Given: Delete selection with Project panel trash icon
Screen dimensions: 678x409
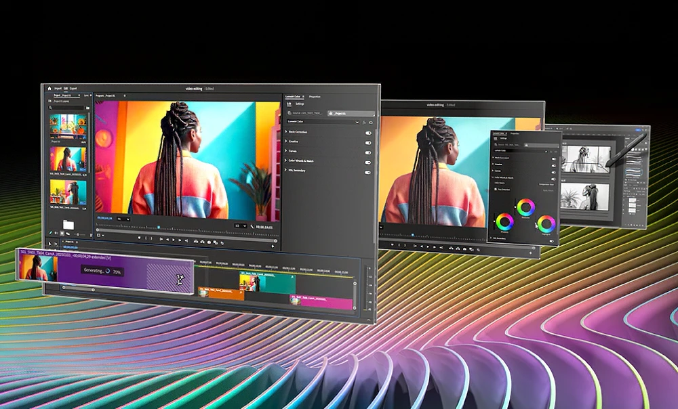Looking at the screenshot, I should point(92,235).
